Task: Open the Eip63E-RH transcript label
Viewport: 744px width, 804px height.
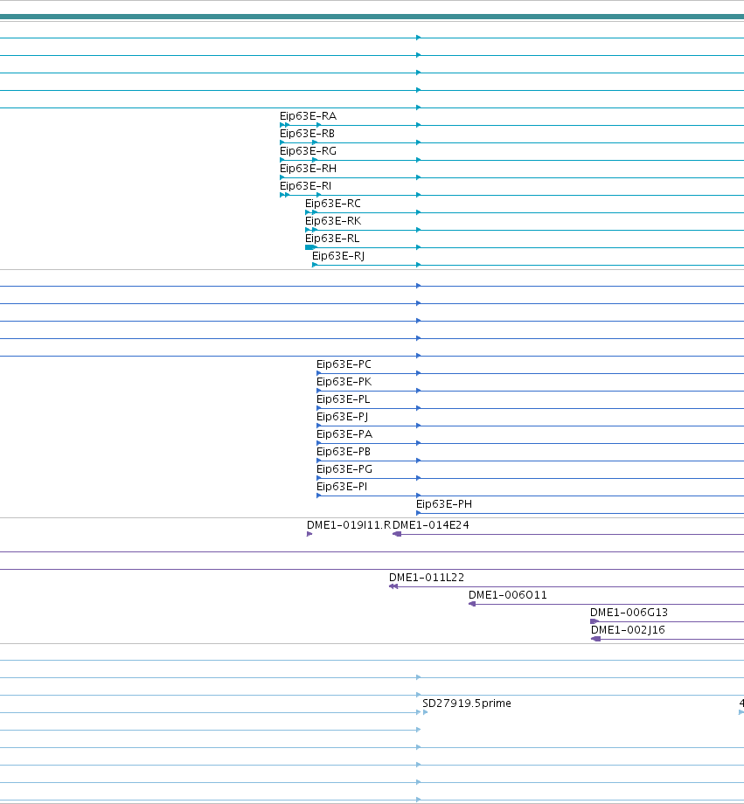Action: (308, 169)
